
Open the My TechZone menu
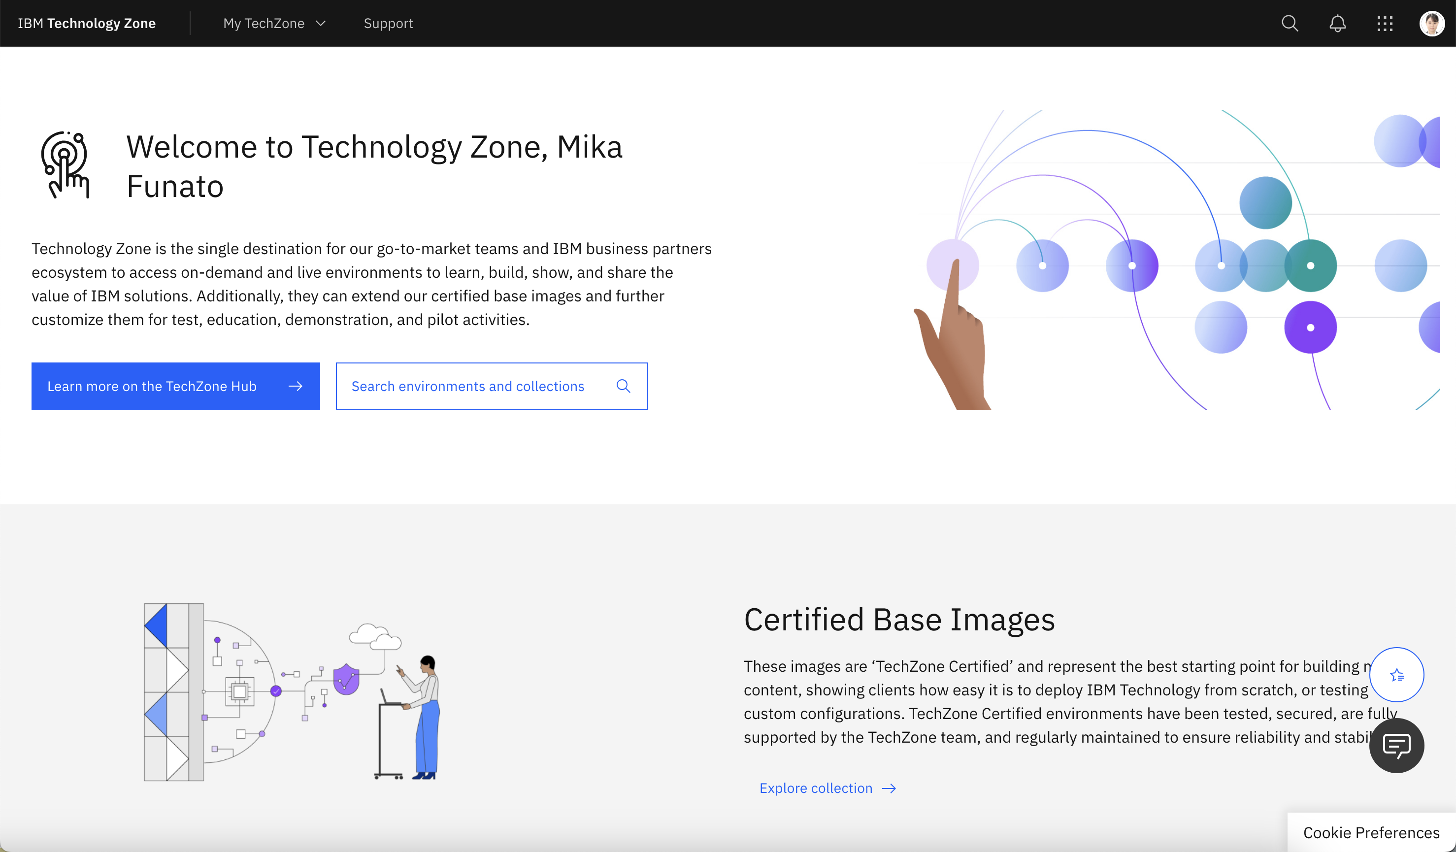pos(264,24)
